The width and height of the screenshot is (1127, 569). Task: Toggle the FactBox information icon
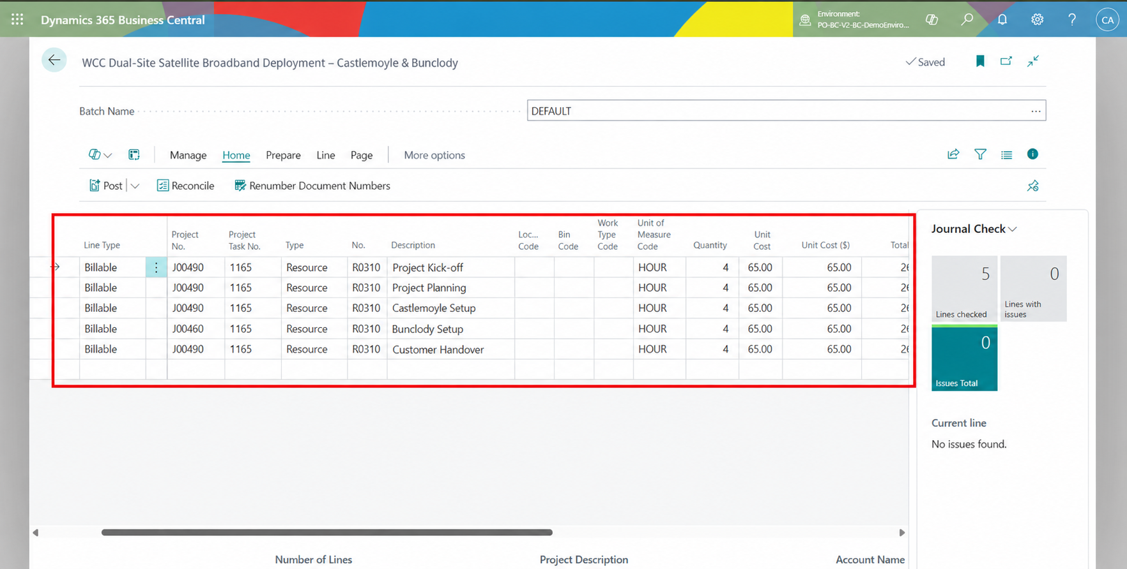(x=1032, y=154)
